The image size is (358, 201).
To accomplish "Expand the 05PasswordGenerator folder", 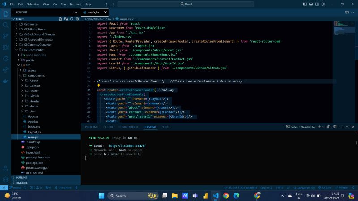I will click(x=46, y=39).
